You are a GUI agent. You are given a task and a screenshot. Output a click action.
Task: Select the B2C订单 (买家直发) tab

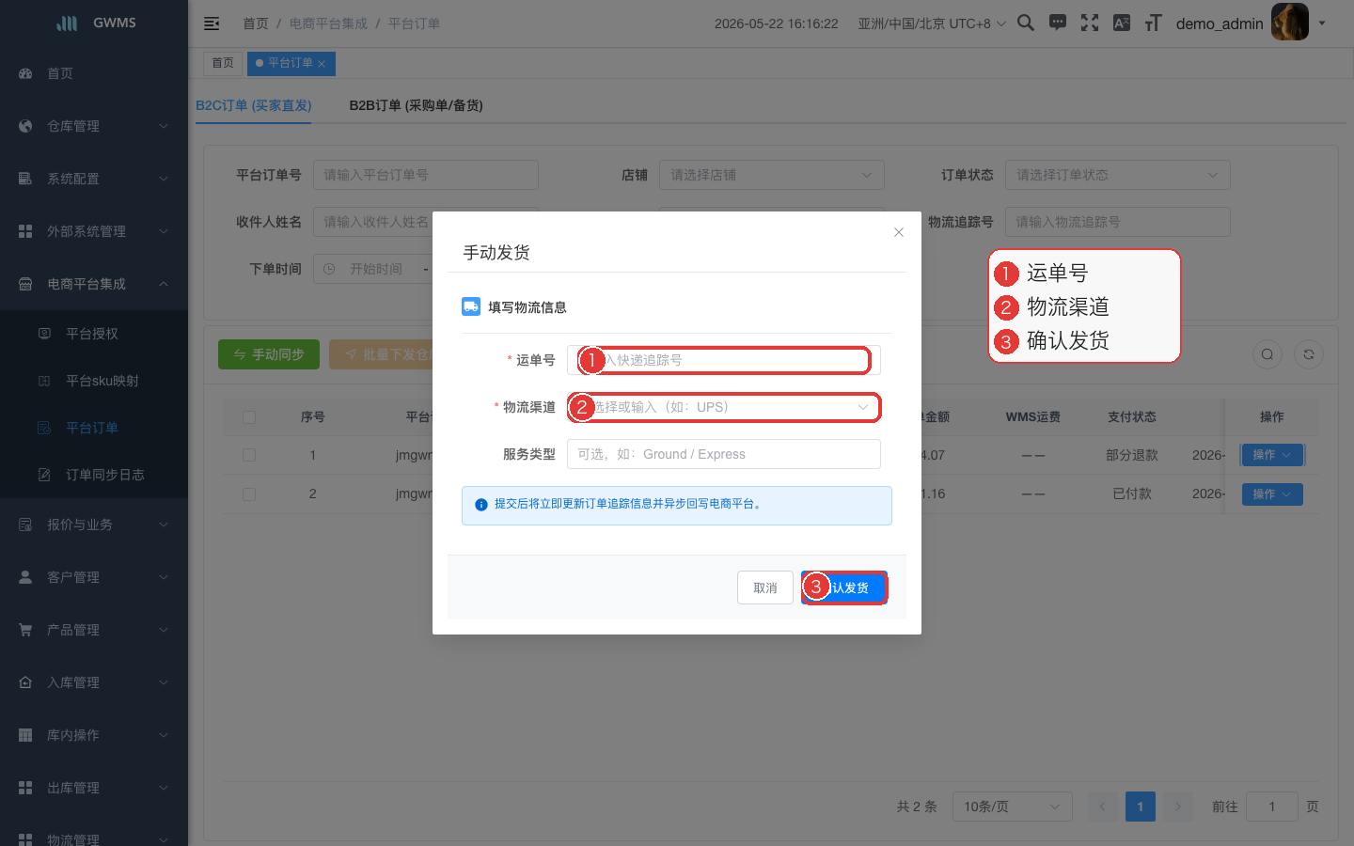tap(254, 105)
